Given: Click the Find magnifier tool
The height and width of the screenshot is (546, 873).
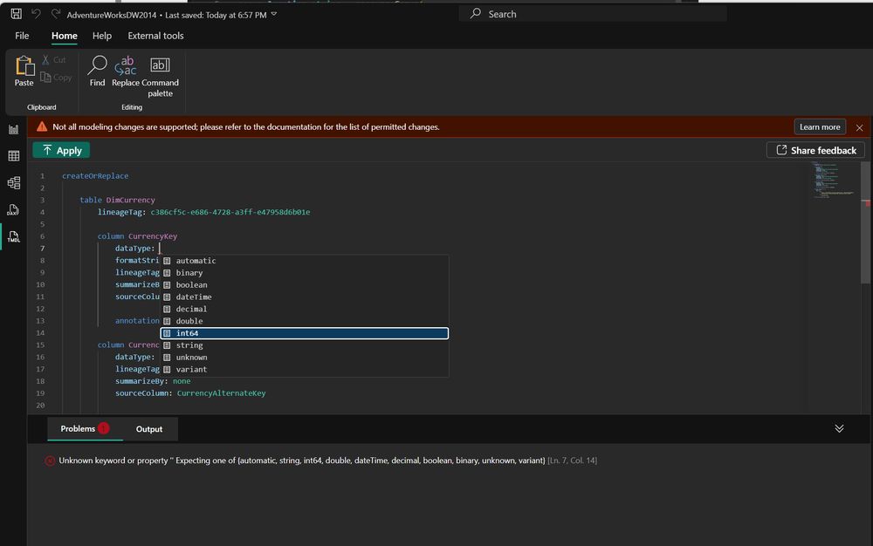Looking at the screenshot, I should pos(98,72).
